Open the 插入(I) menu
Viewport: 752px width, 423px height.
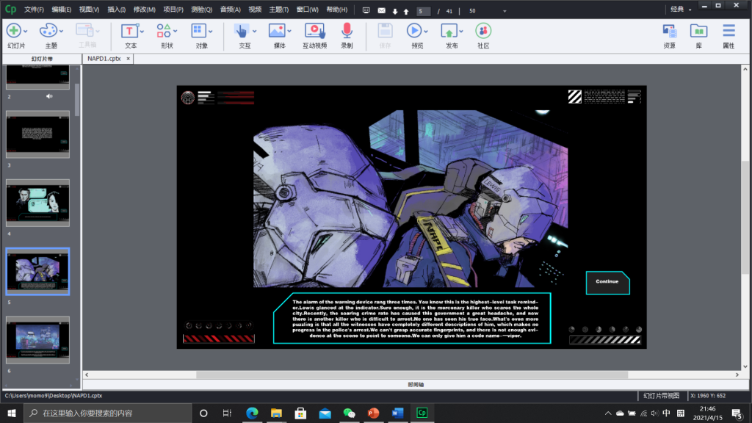pos(117,10)
